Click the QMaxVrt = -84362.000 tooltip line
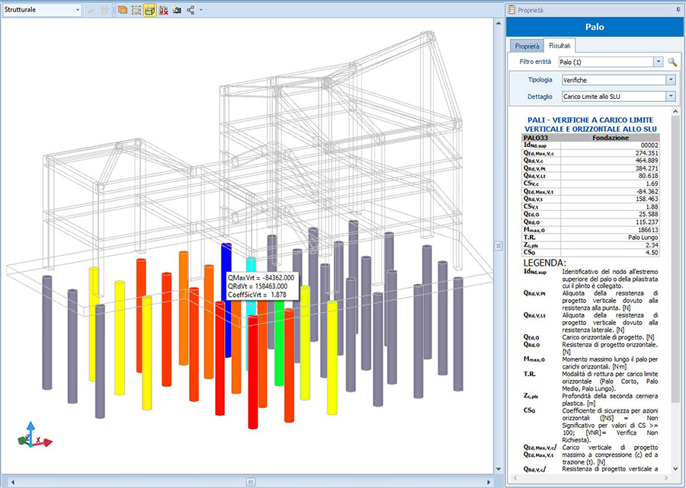 (261, 277)
